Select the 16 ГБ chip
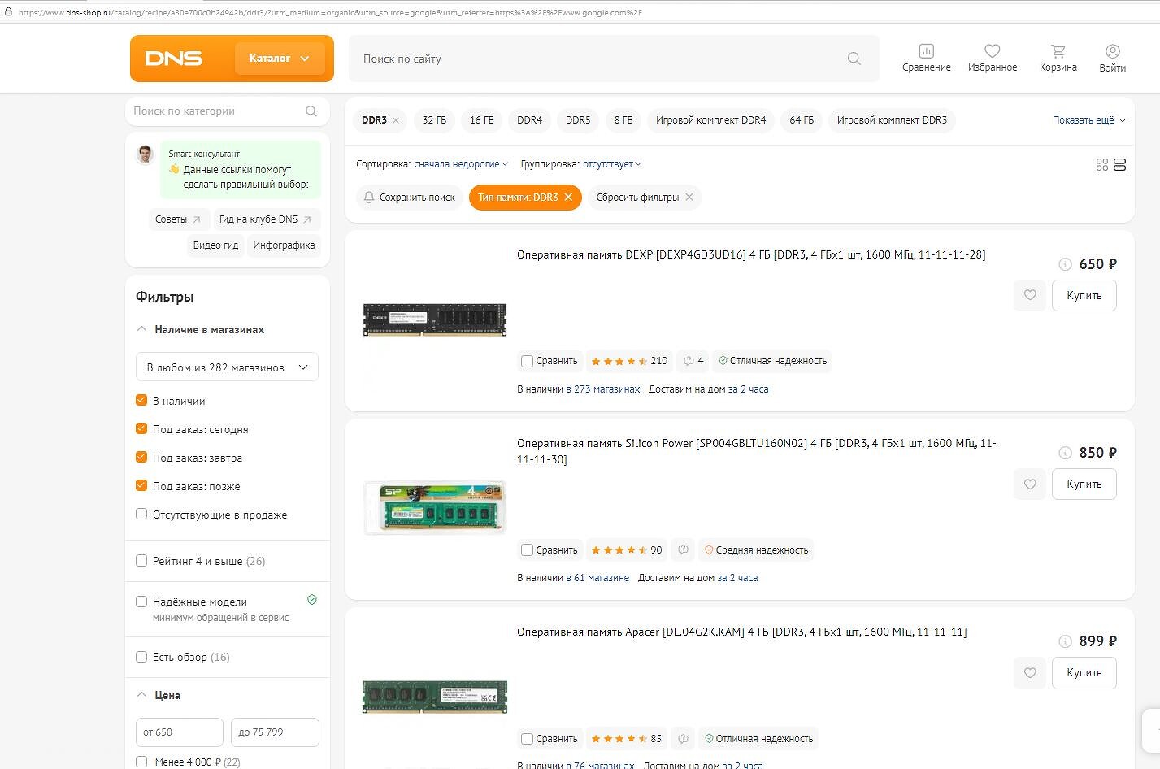Image resolution: width=1160 pixels, height=769 pixels. pos(481,120)
